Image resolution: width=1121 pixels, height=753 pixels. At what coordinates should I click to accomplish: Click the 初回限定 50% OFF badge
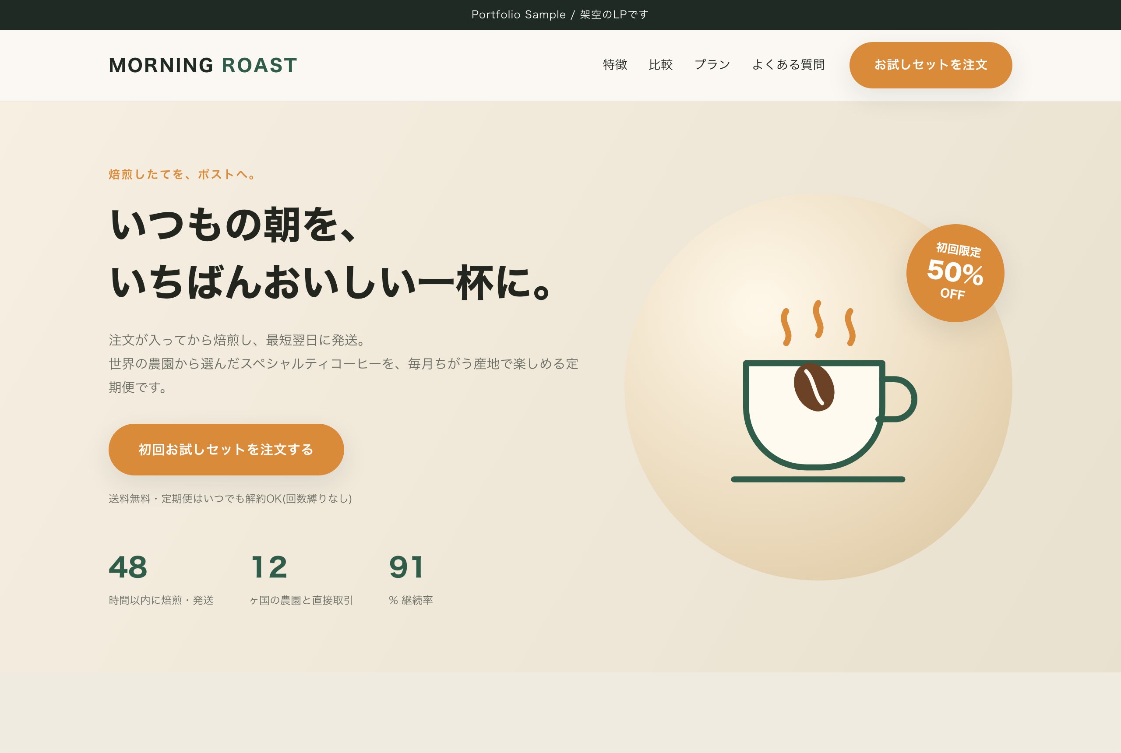pyautogui.click(x=955, y=273)
